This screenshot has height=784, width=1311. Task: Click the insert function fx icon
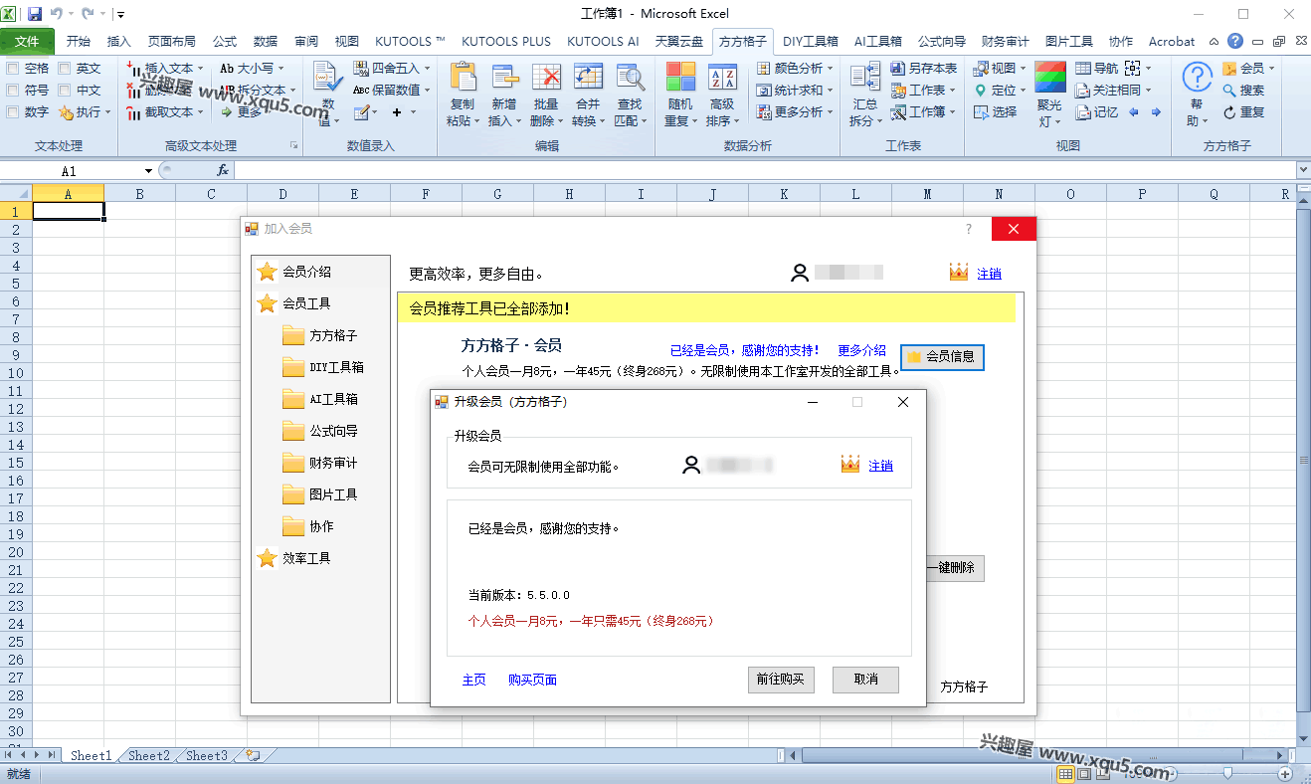tap(223, 170)
